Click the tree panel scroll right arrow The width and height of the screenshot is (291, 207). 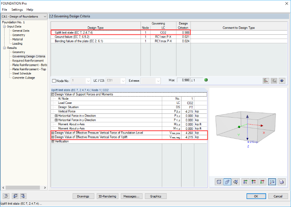click(x=45, y=188)
